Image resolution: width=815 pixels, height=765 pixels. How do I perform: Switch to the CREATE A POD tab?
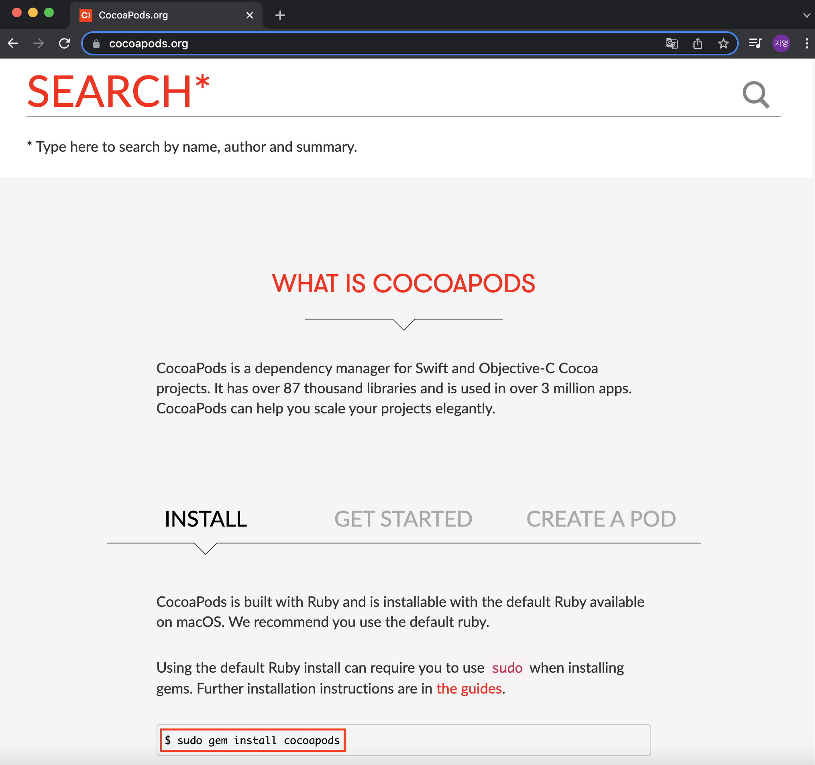pos(601,519)
